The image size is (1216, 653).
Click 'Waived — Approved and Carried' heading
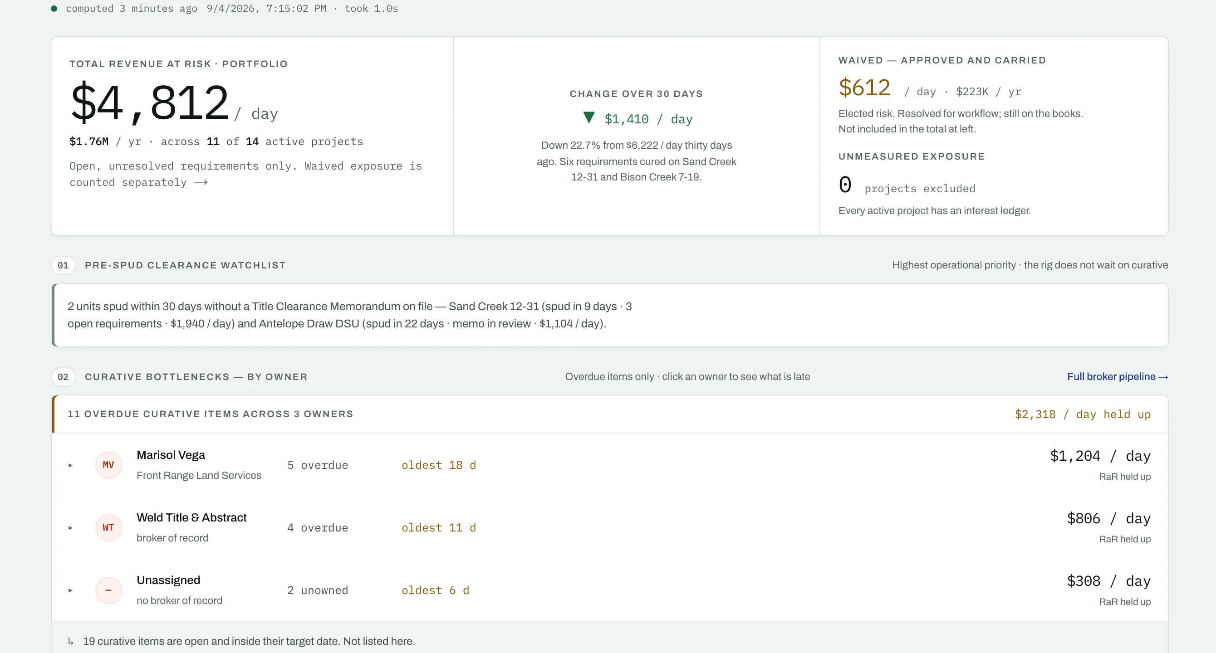pos(942,60)
